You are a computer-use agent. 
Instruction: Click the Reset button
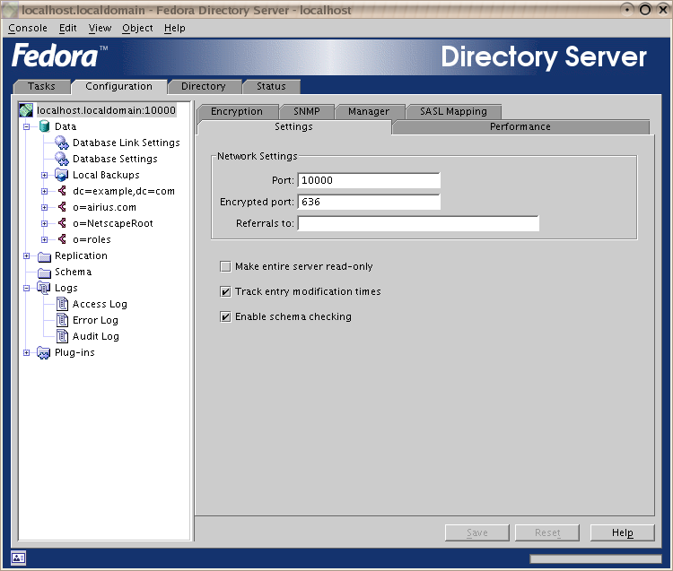[x=547, y=532]
